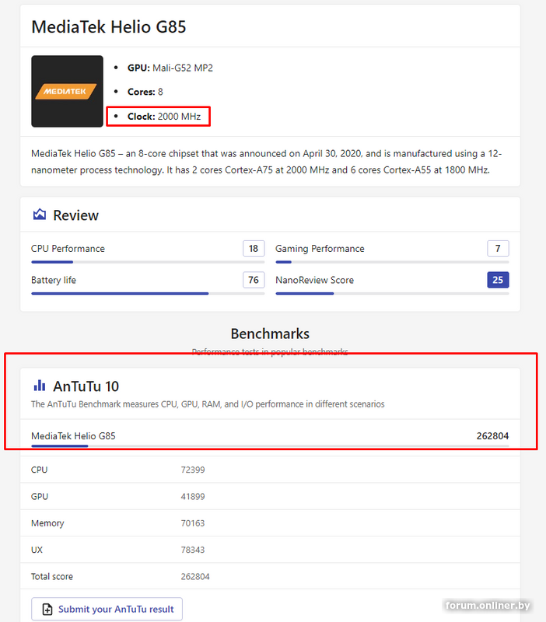Screen dimensions: 546x622
Task: Click the AnTuTu 10 heading text
Action: pos(86,386)
